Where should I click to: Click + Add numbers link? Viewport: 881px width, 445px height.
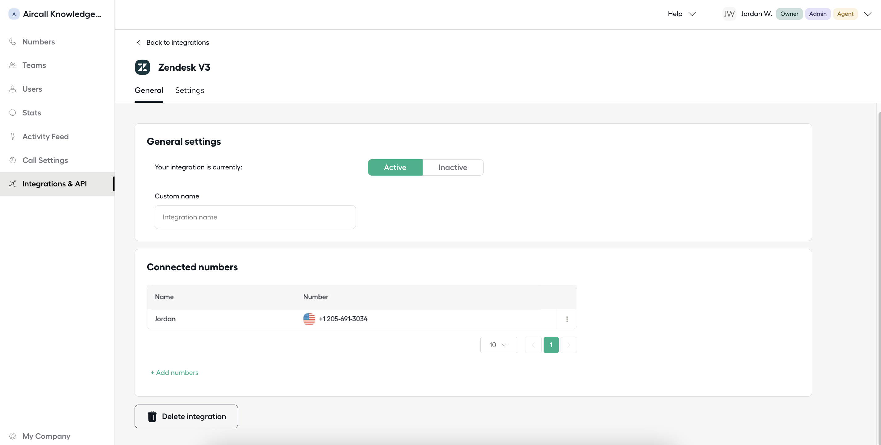point(174,372)
